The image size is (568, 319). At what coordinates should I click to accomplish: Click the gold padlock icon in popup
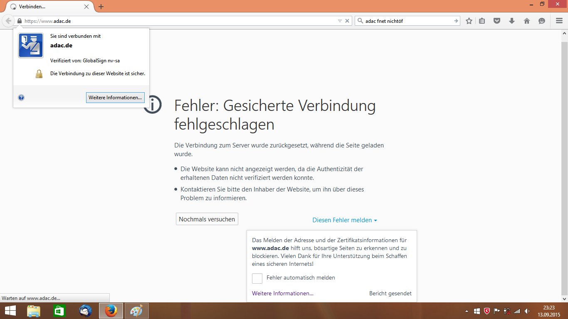pyautogui.click(x=39, y=74)
